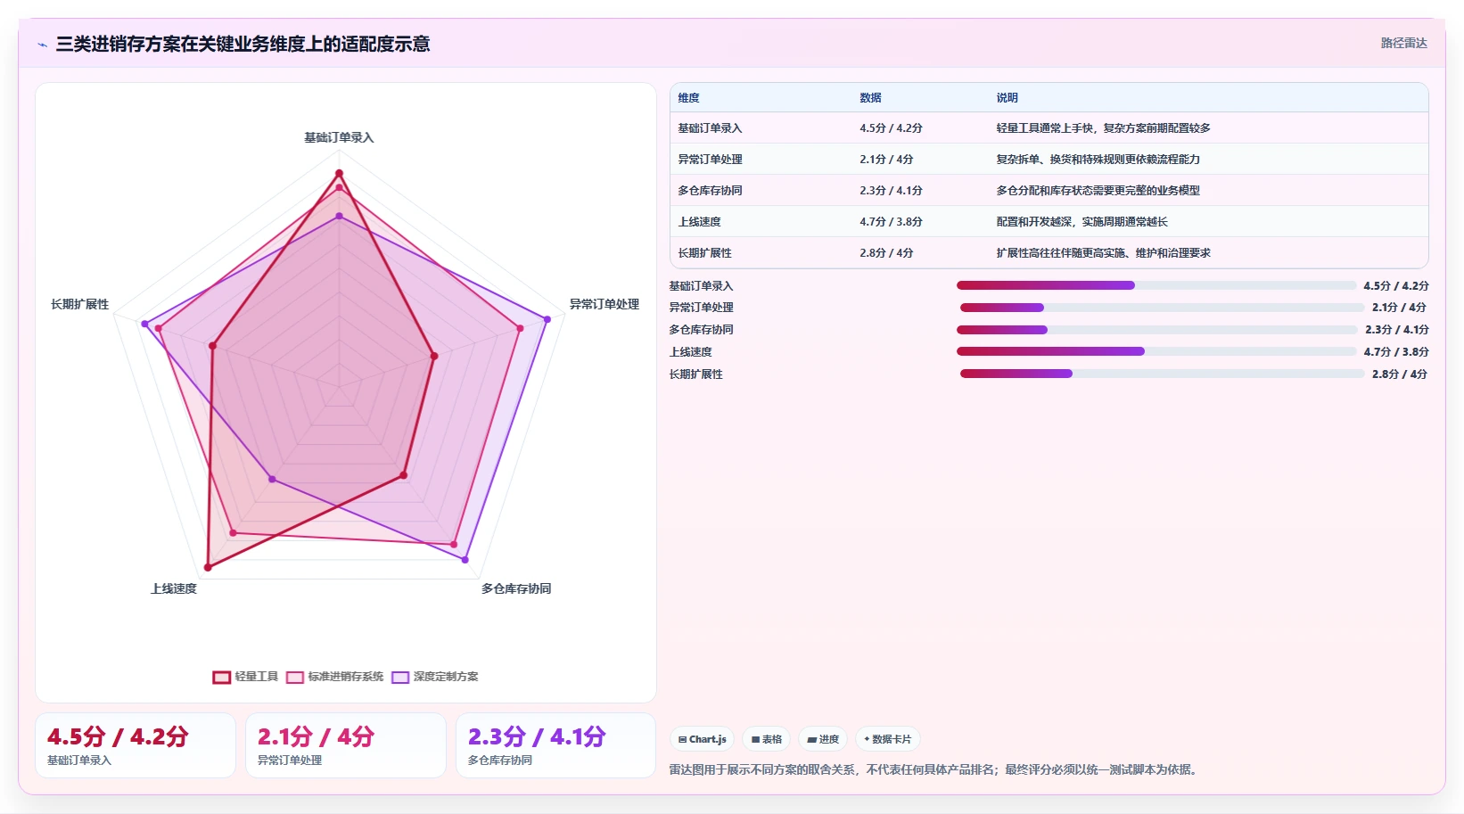1464x814 pixels.
Task: Click the 数据卡片 tag chip
Action: point(888,739)
